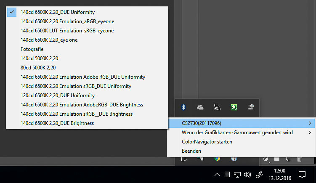
Task: Collapse hidden tray icons with the chevron
Action: [217, 175]
